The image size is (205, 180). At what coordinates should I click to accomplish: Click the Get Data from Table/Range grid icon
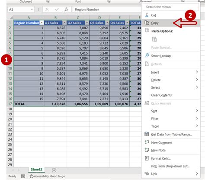147,134
